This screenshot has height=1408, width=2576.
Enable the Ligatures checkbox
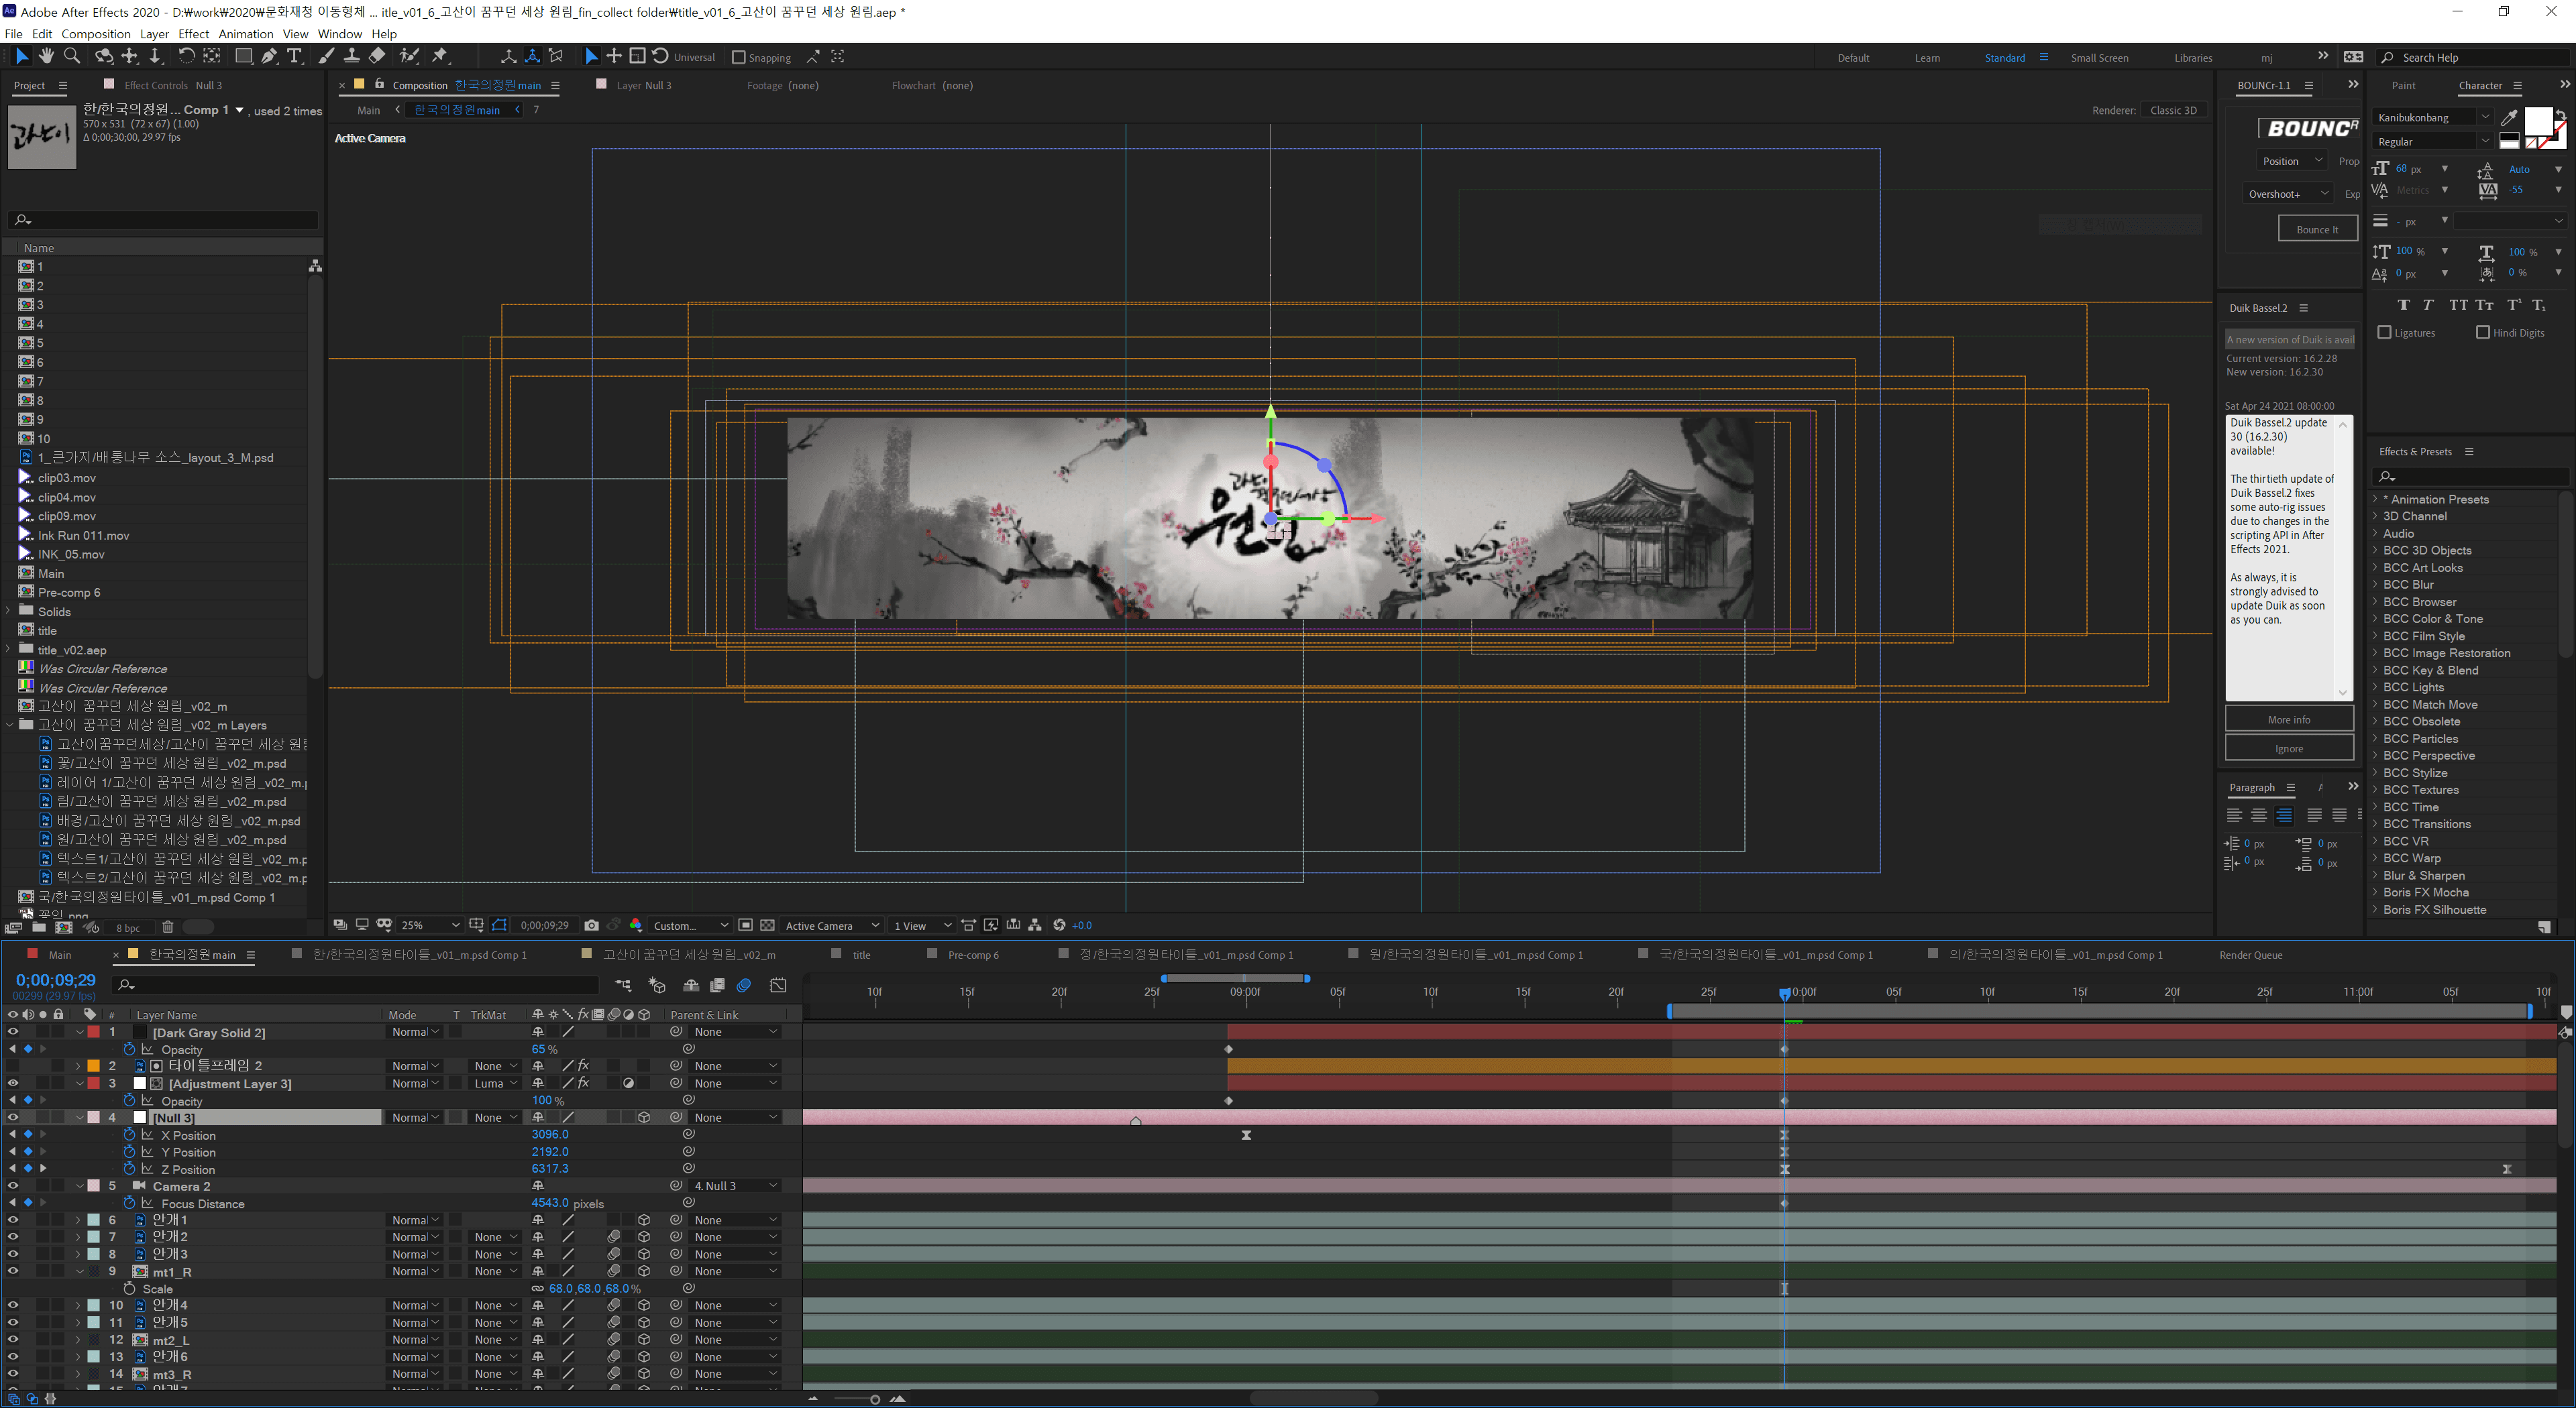2385,333
